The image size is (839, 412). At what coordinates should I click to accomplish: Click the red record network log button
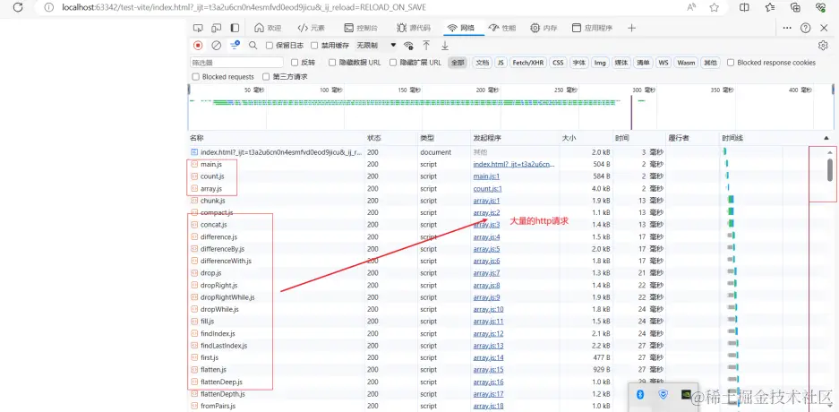198,46
